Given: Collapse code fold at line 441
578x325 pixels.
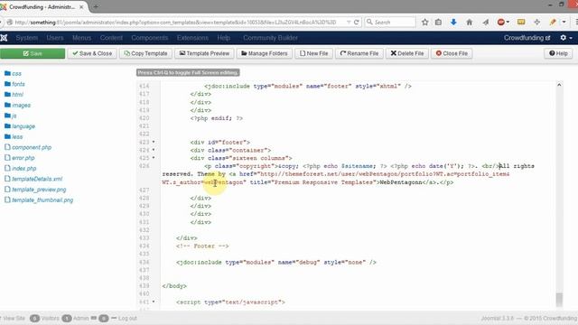Looking at the screenshot, I should pyautogui.click(x=154, y=302).
